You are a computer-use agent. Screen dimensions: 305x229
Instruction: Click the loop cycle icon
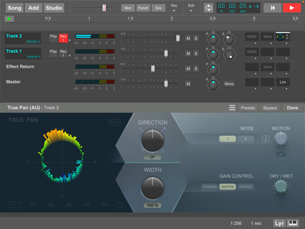(209, 8)
